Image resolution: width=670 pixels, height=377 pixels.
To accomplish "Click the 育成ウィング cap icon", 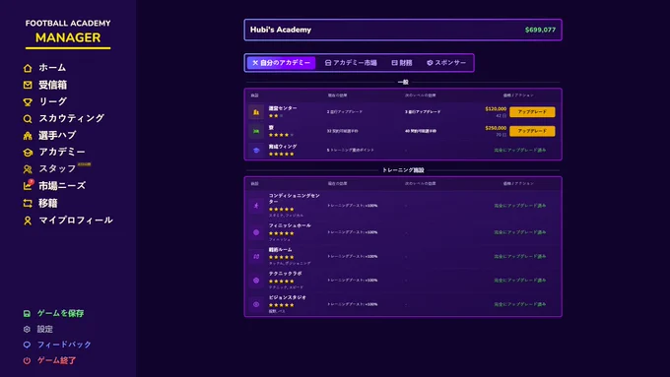I will click(256, 150).
